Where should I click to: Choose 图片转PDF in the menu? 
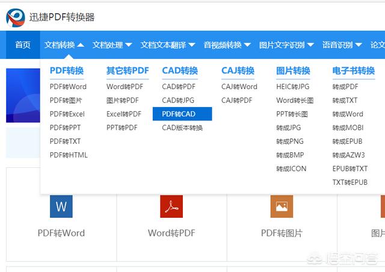[123, 100]
